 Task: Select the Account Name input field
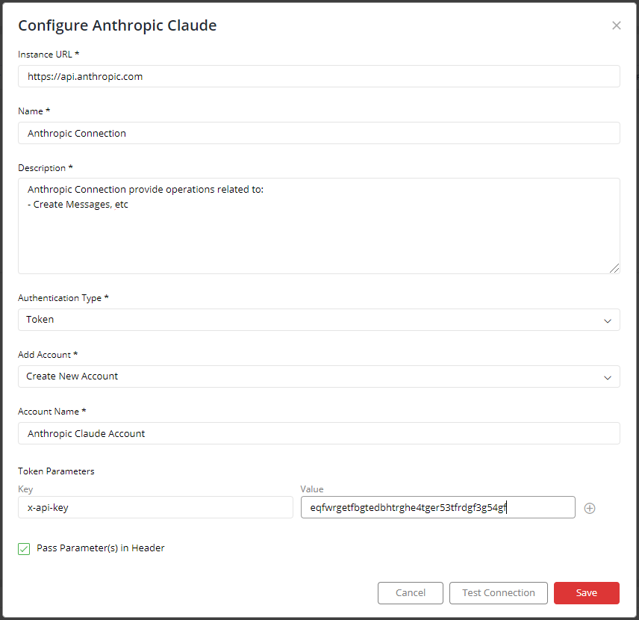coord(319,433)
